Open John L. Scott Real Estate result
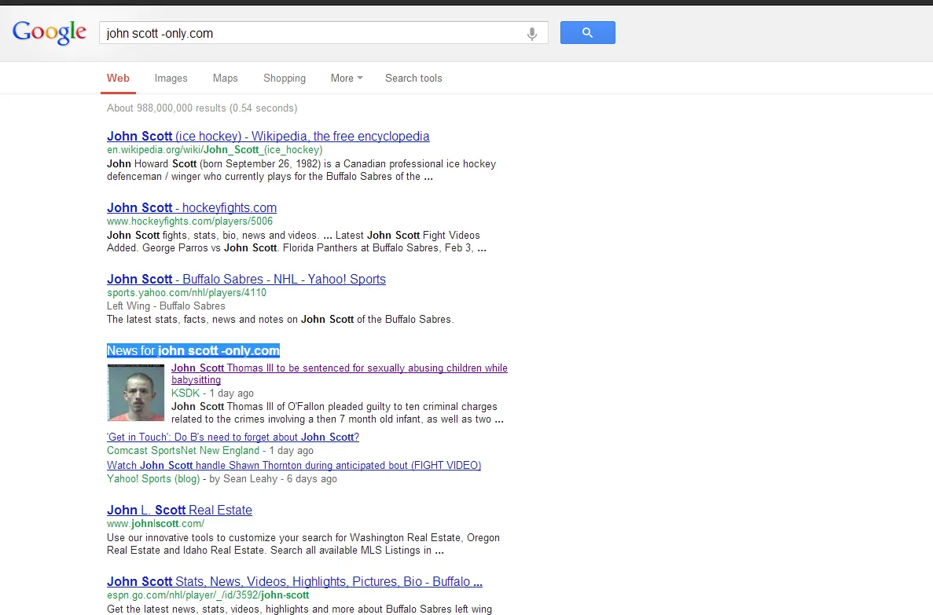Image resolution: width=933 pixels, height=615 pixels. (x=179, y=510)
